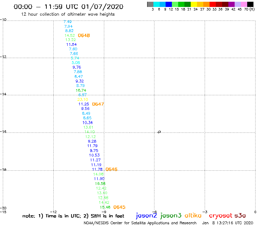Viewport: 258px width, 226px height.
Task: Click the -9 longitude axis label
Action: click(104, 212)
